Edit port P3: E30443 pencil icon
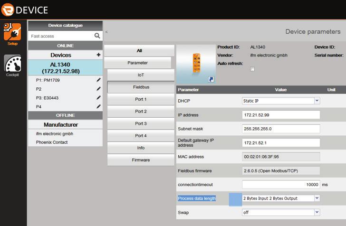Screen dimensions: 346x226 (98, 97)
